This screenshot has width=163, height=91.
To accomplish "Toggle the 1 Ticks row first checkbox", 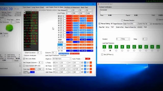I will coord(54,62).
